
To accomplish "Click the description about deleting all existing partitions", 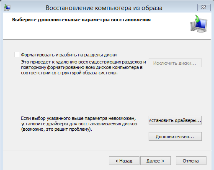I will 83,67.
